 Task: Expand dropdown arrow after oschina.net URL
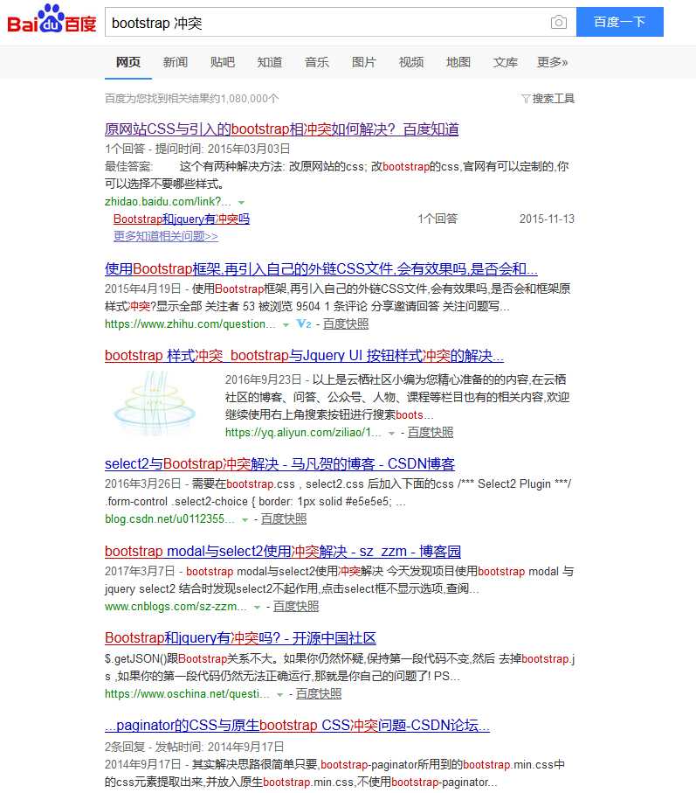tap(279, 695)
